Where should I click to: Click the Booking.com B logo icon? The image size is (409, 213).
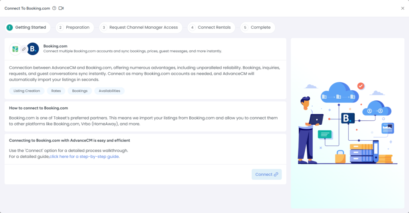[x=33, y=49]
